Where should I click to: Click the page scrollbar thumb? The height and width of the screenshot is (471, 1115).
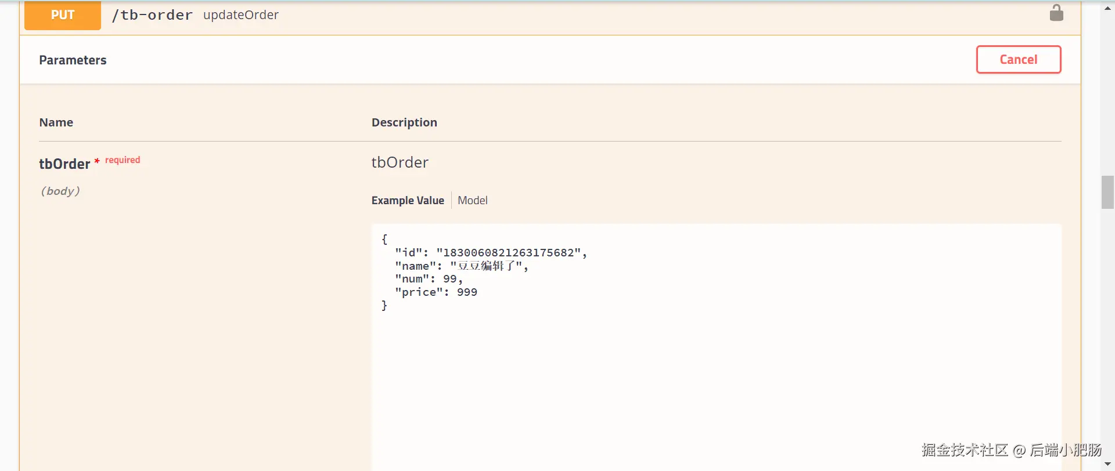(1107, 192)
